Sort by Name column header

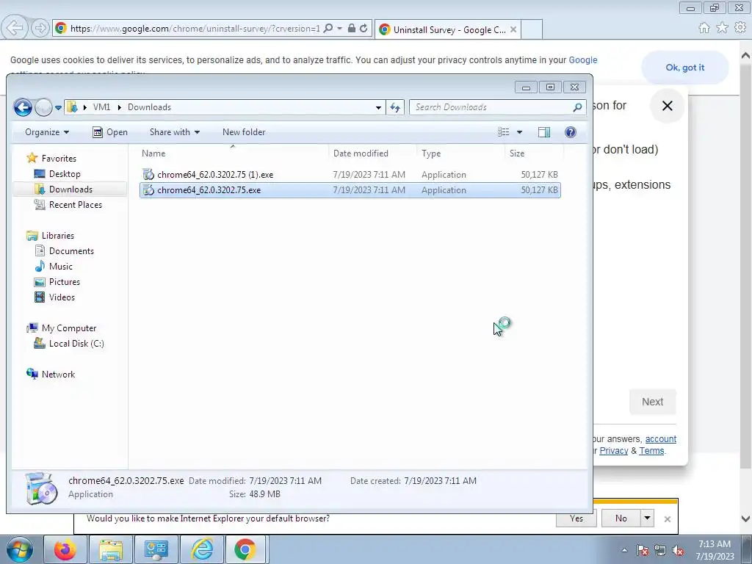(153, 153)
